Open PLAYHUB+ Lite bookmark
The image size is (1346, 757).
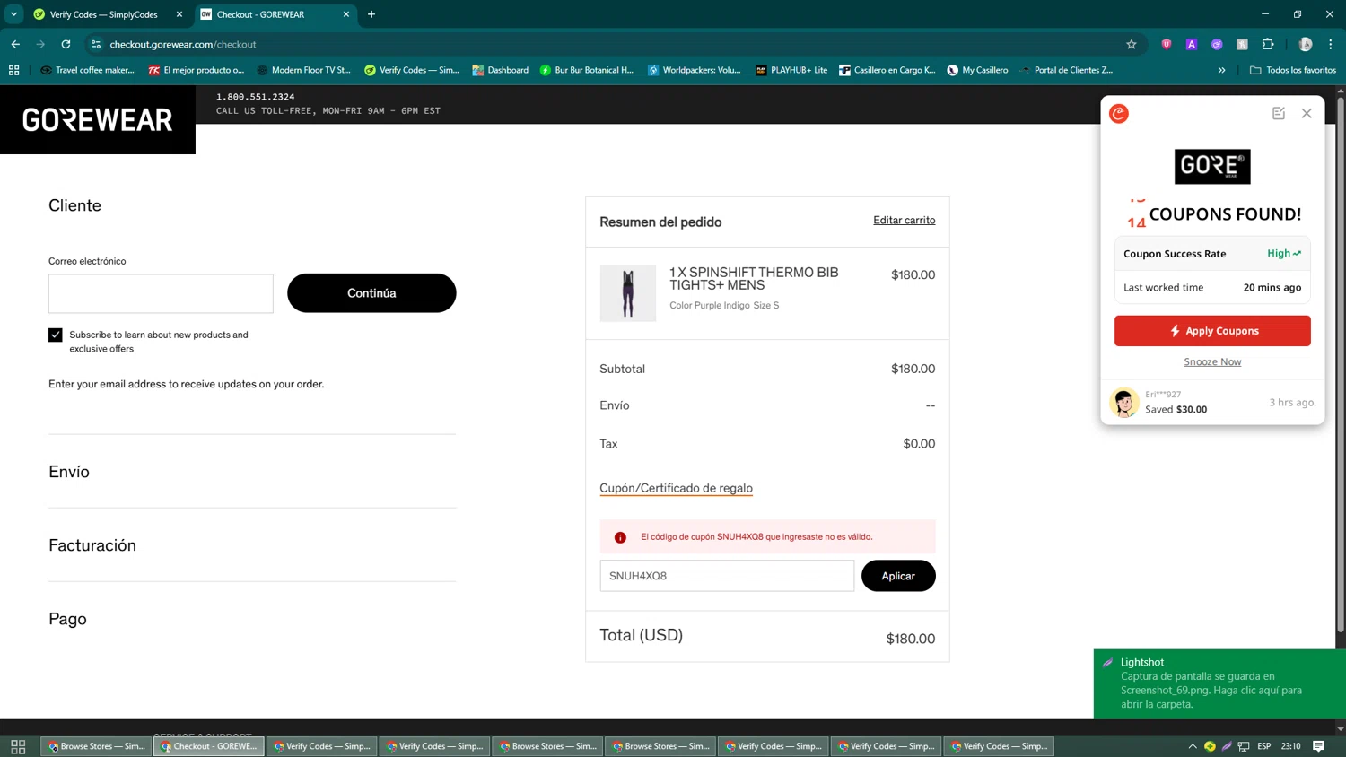point(791,70)
